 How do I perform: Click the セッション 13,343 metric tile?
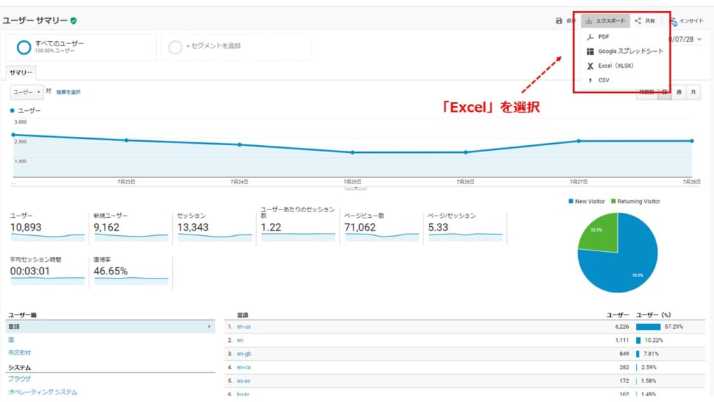click(214, 227)
